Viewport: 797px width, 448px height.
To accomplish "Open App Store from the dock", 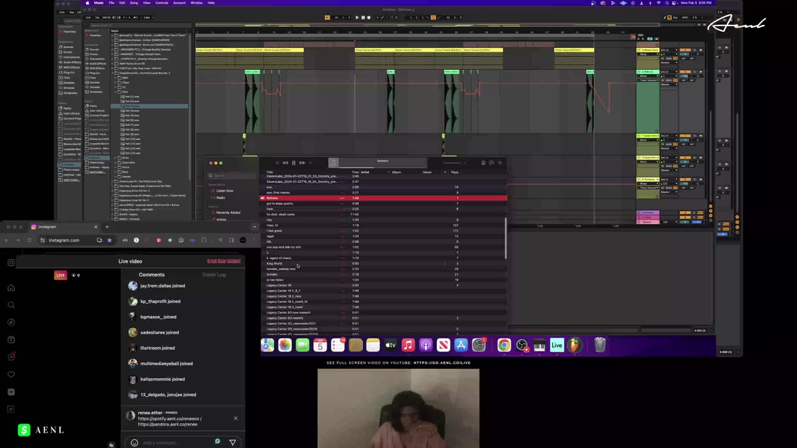I will 461,345.
